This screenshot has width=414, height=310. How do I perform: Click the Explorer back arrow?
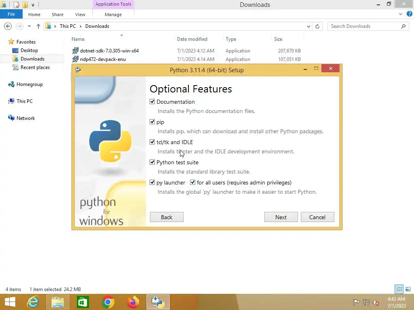[x=8, y=26]
